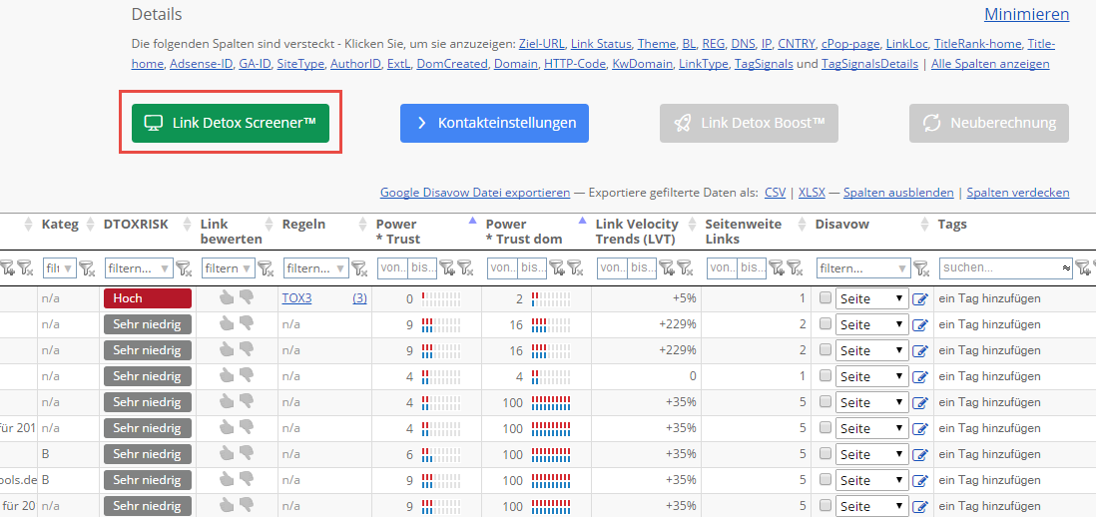
Task: Tick disavow checkbox in the Hoch row
Action: (824, 297)
